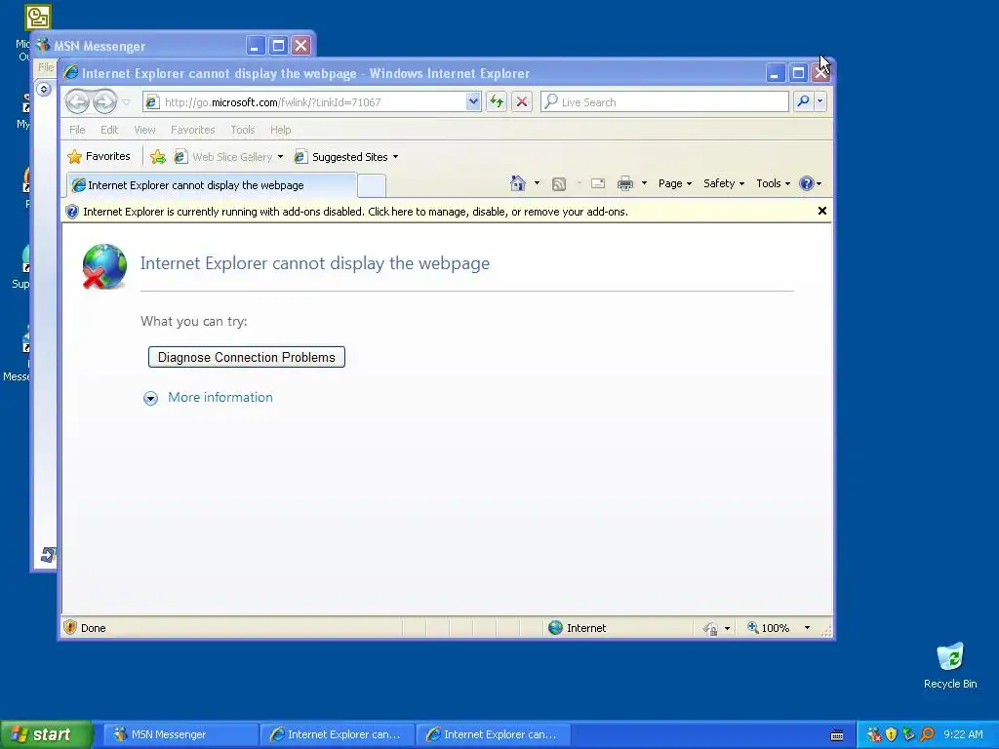Viewport: 999px width, 749px height.
Task: Expand the Print options dropdown arrow
Action: click(644, 183)
